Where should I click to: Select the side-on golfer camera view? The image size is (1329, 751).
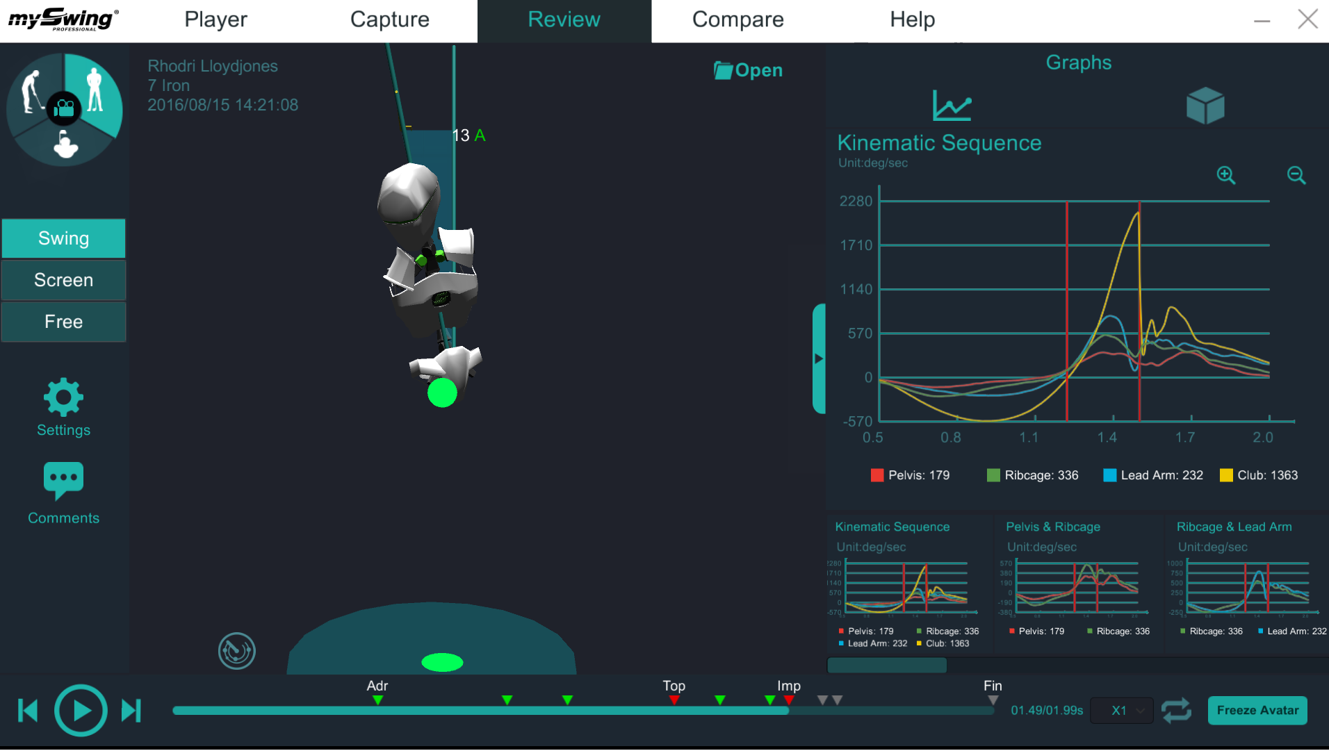[32, 92]
